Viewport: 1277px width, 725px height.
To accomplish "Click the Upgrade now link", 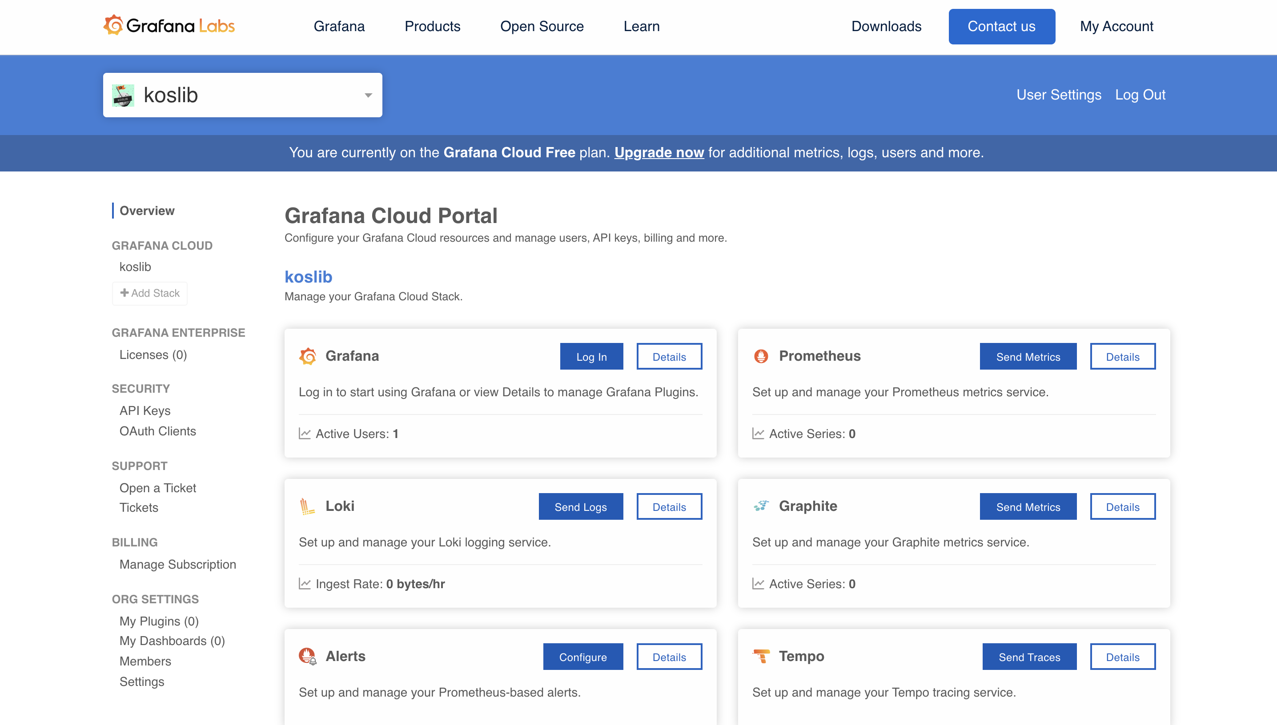I will [x=659, y=152].
